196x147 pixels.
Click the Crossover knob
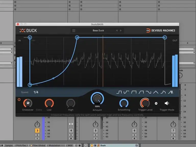(x=28, y=103)
